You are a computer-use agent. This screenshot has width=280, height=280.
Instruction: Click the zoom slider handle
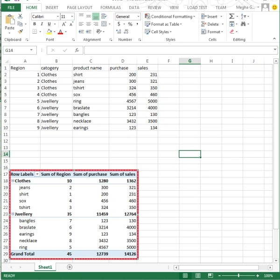[238, 276]
